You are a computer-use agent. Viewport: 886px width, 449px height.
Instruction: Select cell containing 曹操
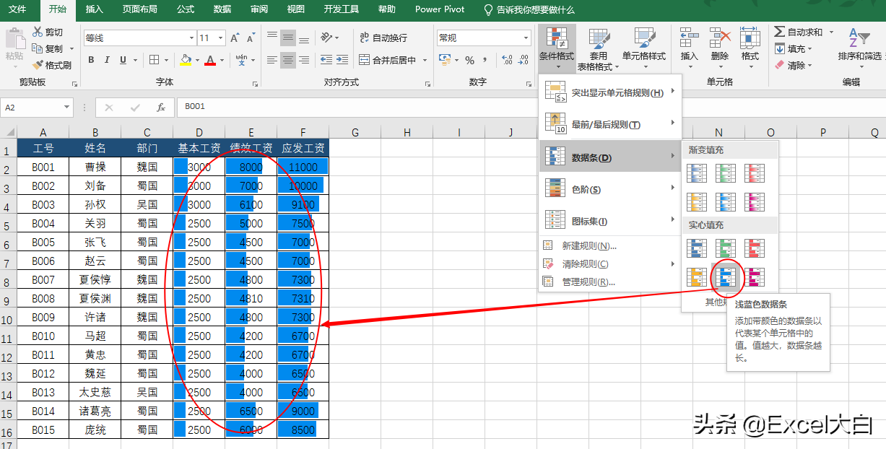point(95,167)
